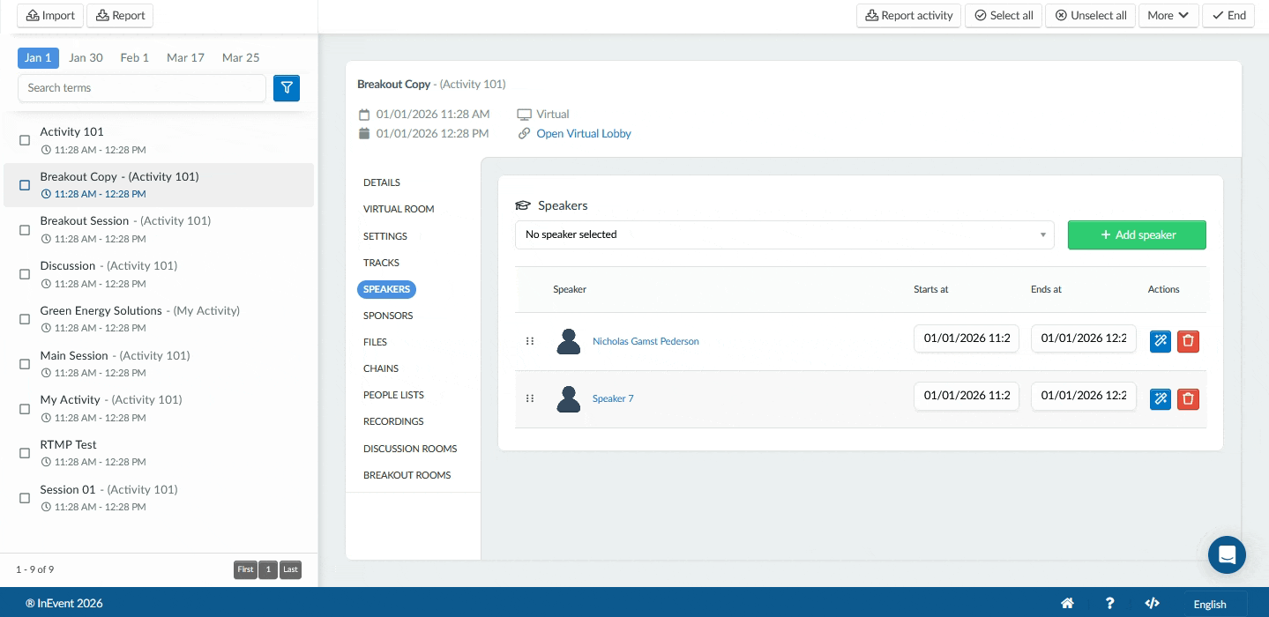This screenshot has height=617, width=1269.
Task: Click Report activity button
Action: [x=908, y=16]
